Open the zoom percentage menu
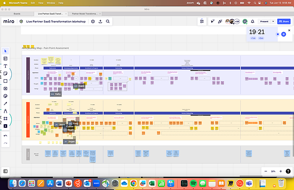This screenshot has height=190, width=294. click(x=273, y=171)
